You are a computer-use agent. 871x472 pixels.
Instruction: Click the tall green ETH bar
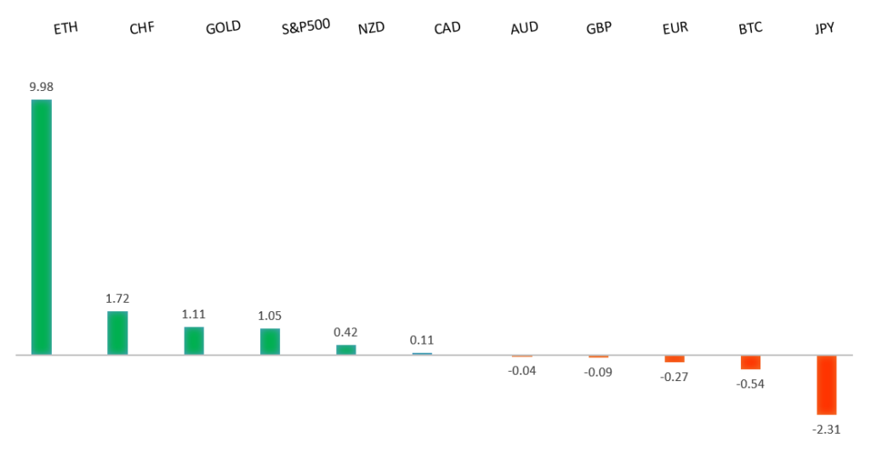[x=42, y=226]
